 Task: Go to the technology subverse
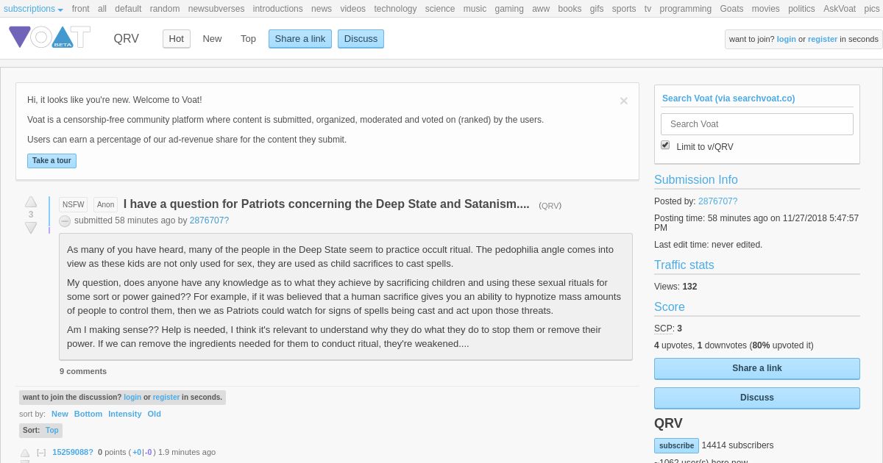[x=395, y=9]
